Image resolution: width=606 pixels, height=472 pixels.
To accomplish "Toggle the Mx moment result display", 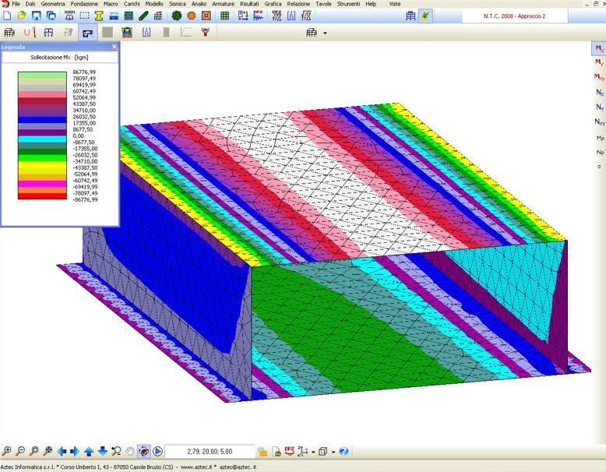I will [598, 48].
